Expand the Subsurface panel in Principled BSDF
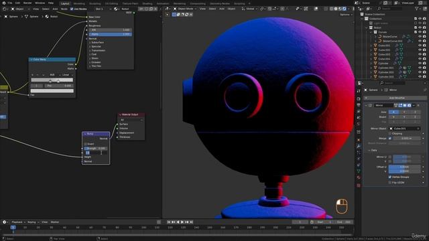Viewport: 429px width, 241px height. coord(97,43)
